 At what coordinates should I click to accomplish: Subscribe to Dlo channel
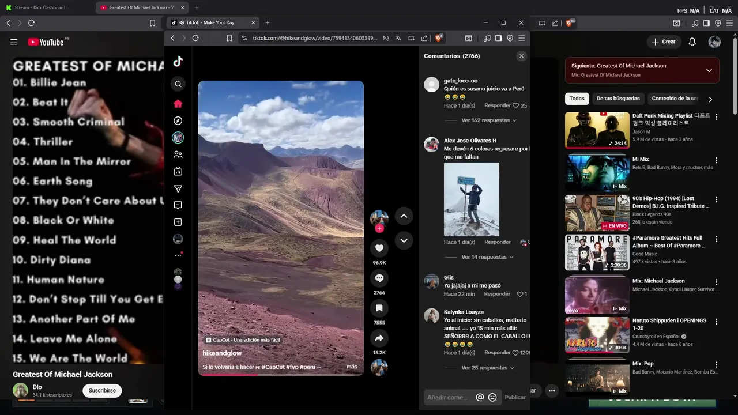[x=102, y=391]
